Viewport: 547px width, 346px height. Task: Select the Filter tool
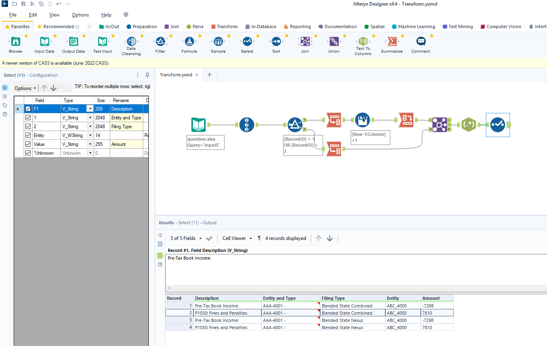(x=160, y=41)
